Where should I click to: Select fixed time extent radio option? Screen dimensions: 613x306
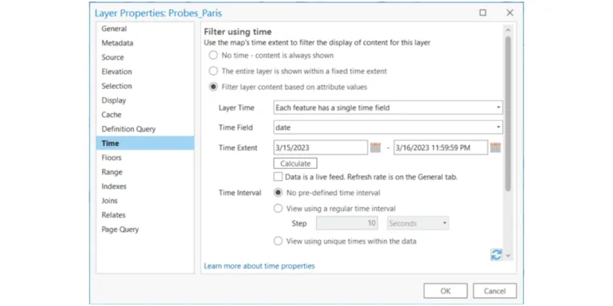(x=213, y=71)
